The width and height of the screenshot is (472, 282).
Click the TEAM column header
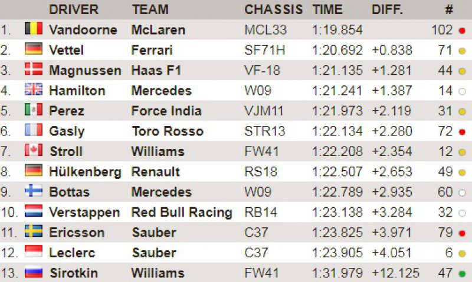tap(150, 9)
